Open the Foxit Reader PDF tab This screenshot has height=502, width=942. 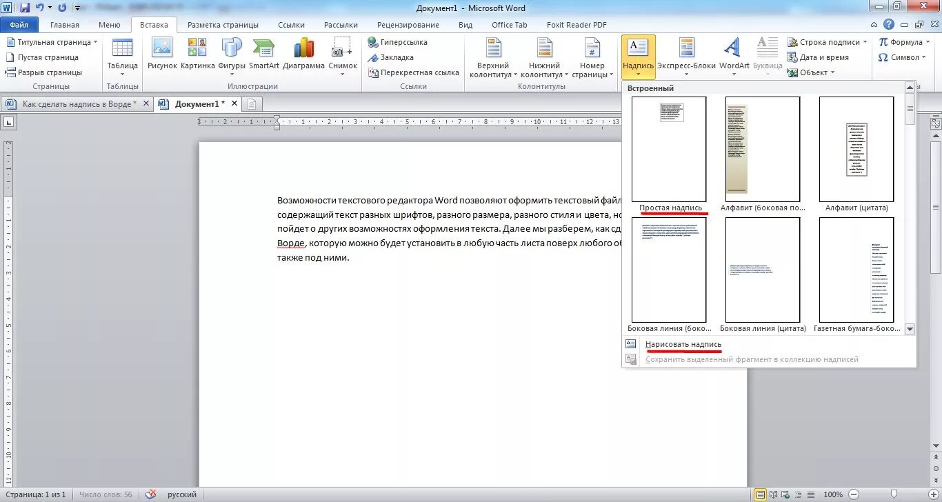tap(577, 25)
